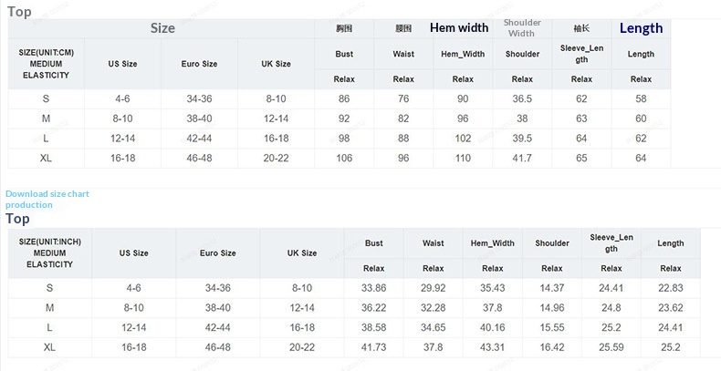Click the Download size chart production link
721x371 pixels.
click(x=47, y=200)
